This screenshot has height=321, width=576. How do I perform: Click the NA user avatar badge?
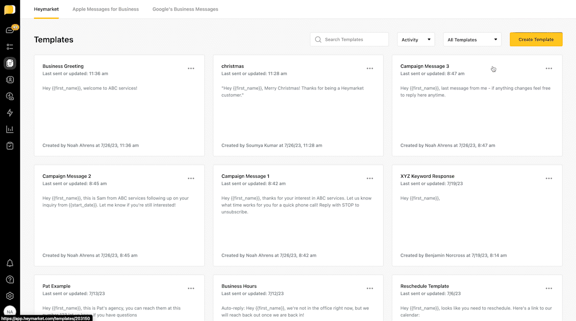coord(10,311)
